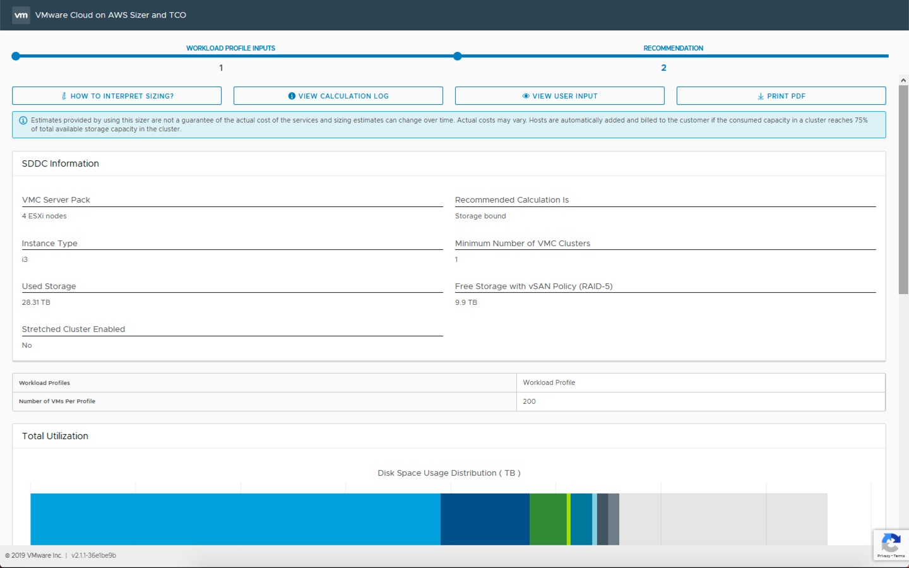
Task: Click the dark blue disk usage segment
Action: point(485,519)
